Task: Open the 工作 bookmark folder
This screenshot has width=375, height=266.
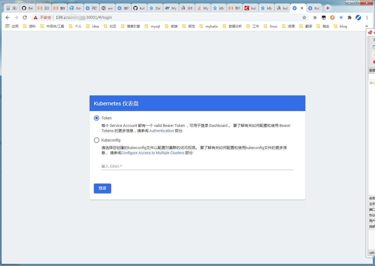Action: pos(253,26)
